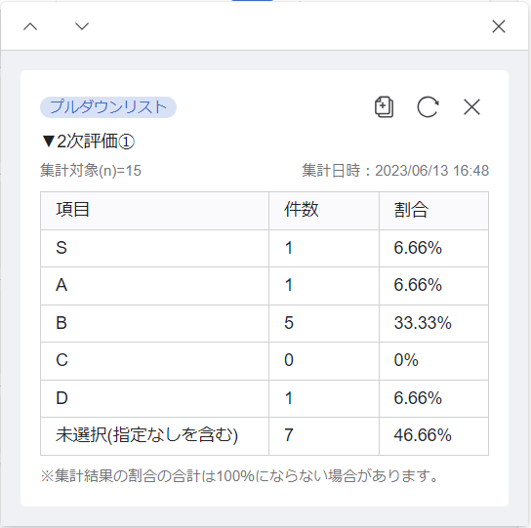Collapse the ▼2次評価① heading
Viewport: 531px width, 528px height.
(x=88, y=142)
